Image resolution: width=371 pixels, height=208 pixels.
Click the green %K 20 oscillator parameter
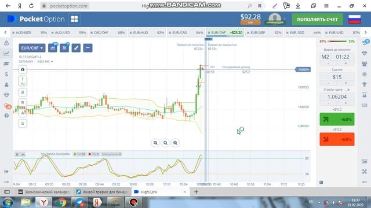[x=79, y=154]
